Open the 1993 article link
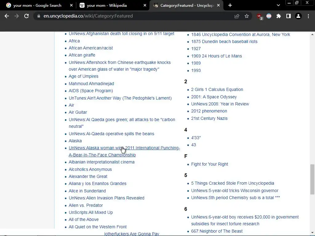The height and width of the screenshot is (236, 315). point(196,70)
